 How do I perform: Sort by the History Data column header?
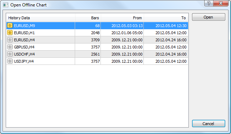tap(41, 18)
